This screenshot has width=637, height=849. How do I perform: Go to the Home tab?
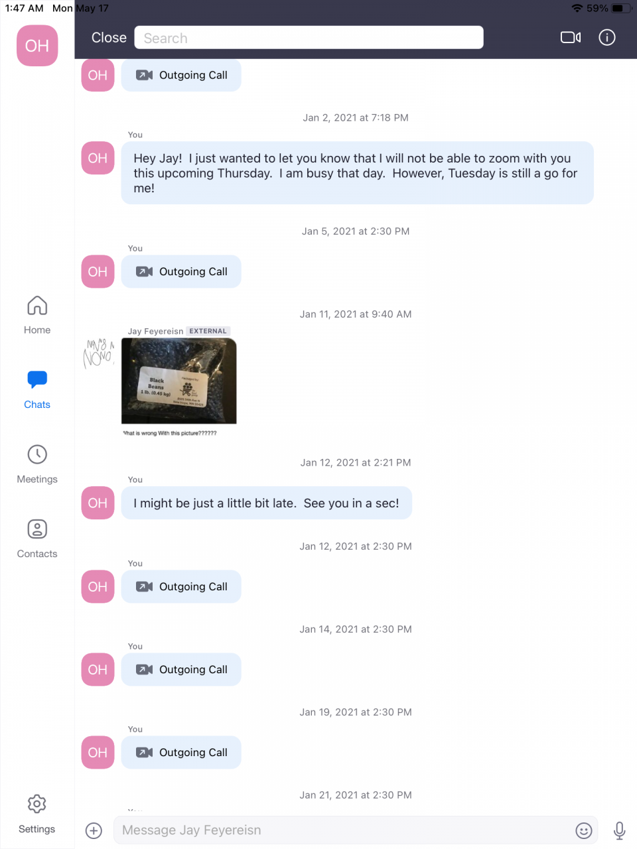[x=37, y=315]
